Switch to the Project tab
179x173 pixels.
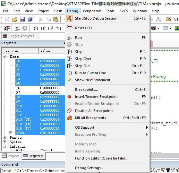[x=11, y=156]
